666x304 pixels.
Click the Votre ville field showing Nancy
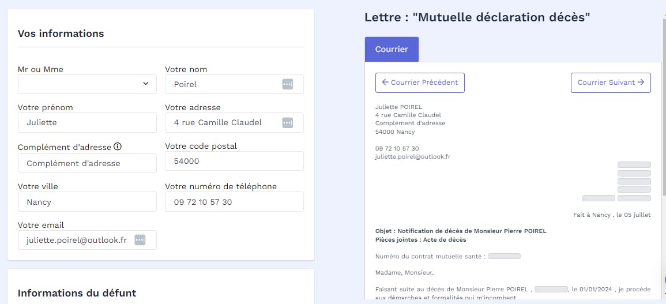pyautogui.click(x=87, y=202)
